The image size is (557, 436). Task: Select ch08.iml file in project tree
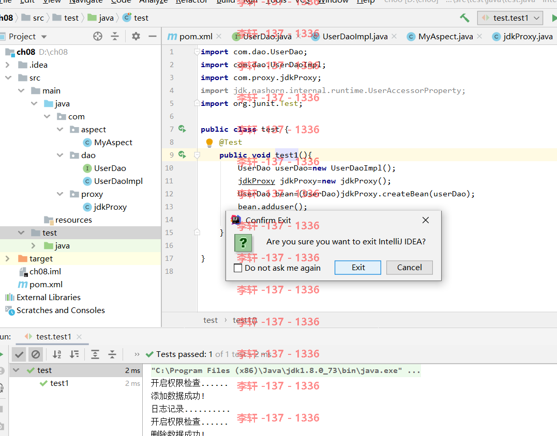tap(40, 271)
